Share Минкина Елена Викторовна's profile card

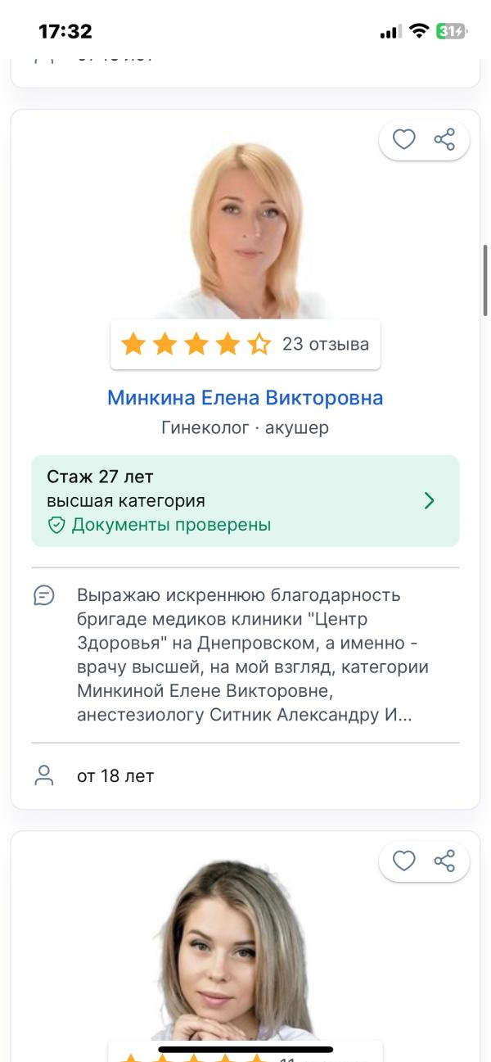tap(444, 141)
